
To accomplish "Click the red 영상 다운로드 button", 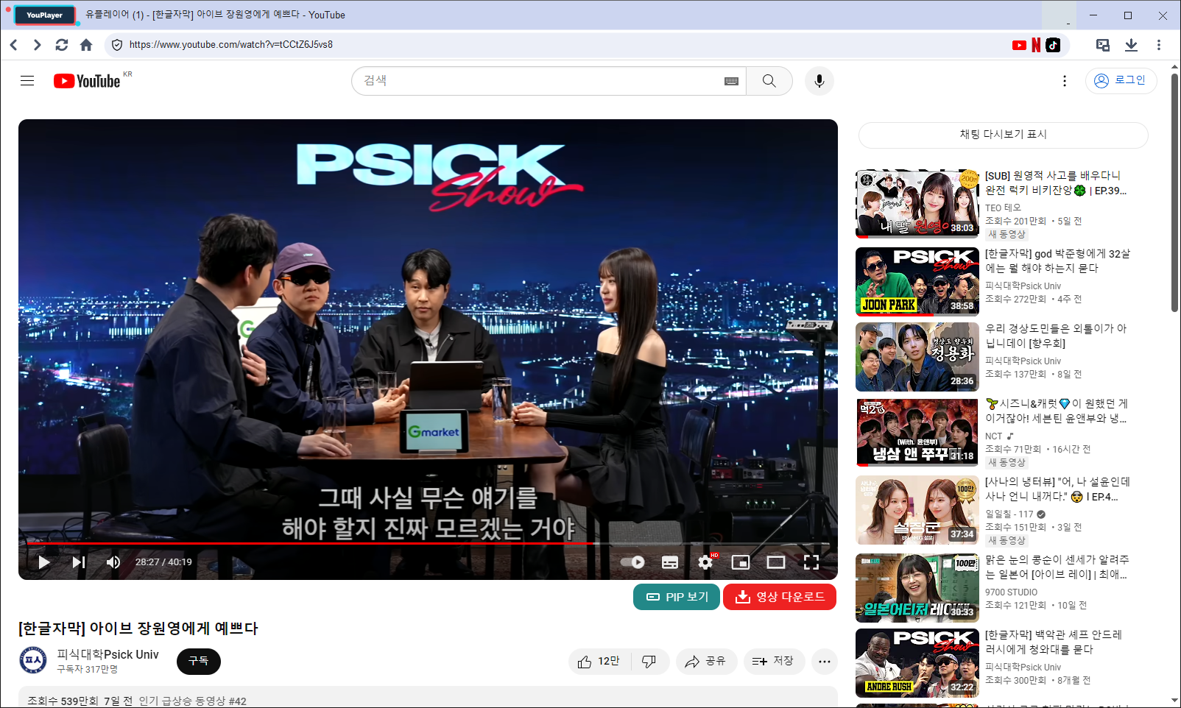I will [x=780, y=597].
